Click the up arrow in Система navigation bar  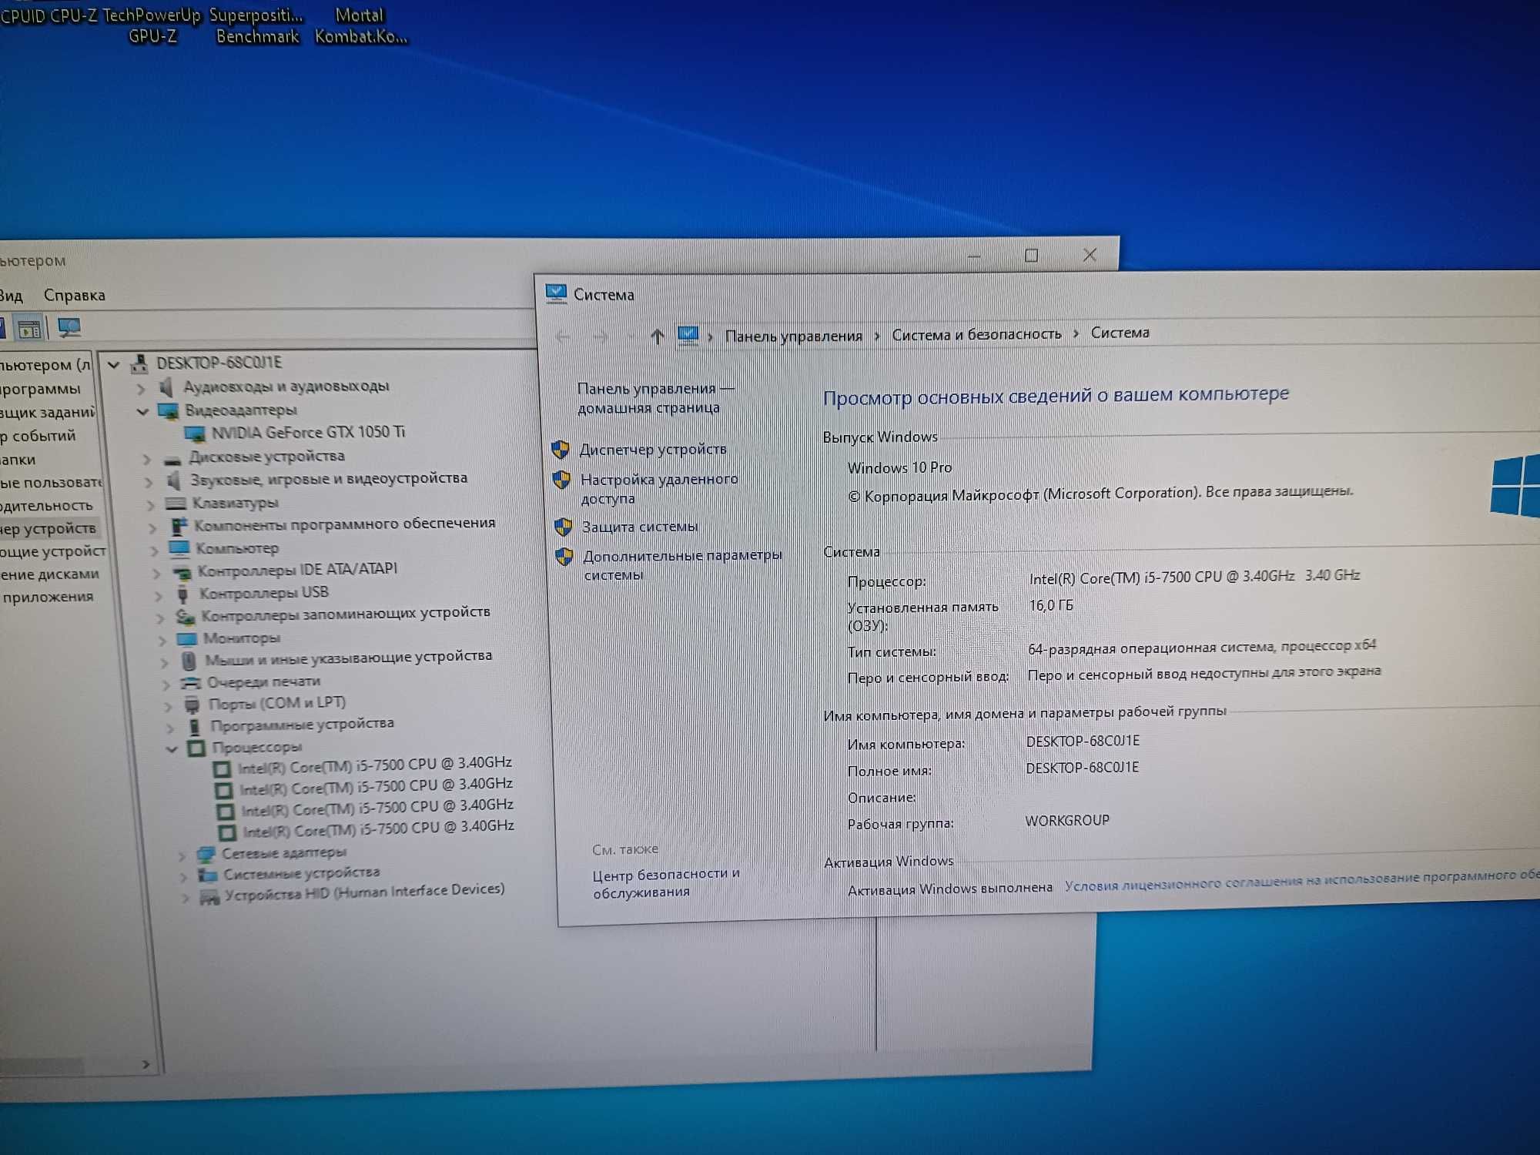pyautogui.click(x=657, y=336)
